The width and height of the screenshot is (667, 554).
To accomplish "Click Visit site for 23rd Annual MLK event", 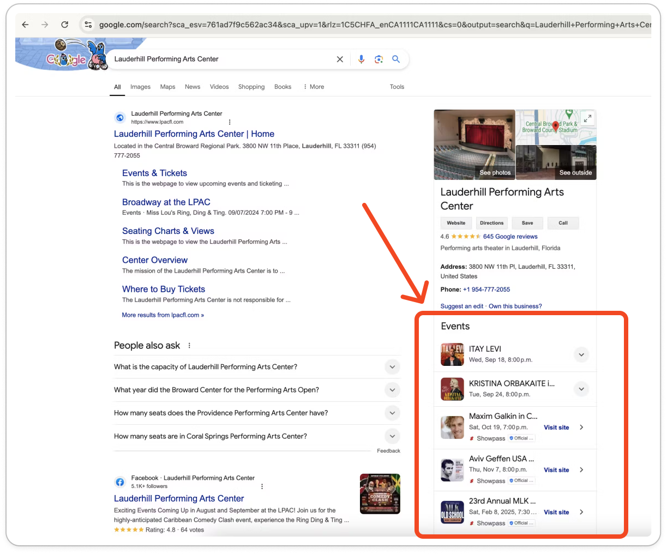I will coord(556,512).
